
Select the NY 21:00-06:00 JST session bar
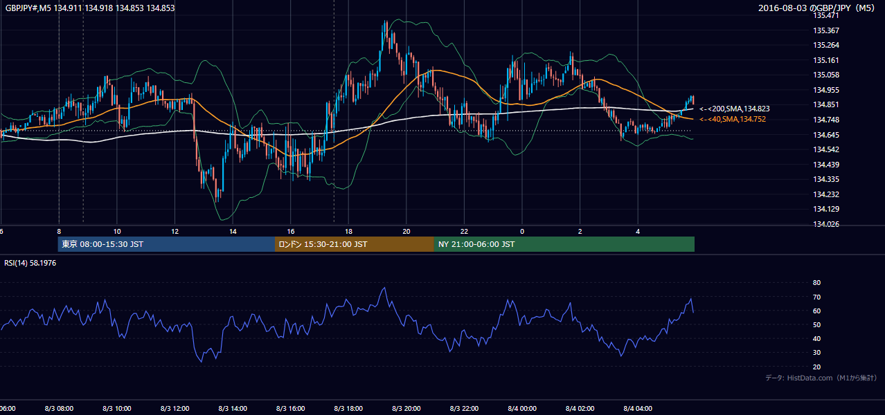click(564, 244)
